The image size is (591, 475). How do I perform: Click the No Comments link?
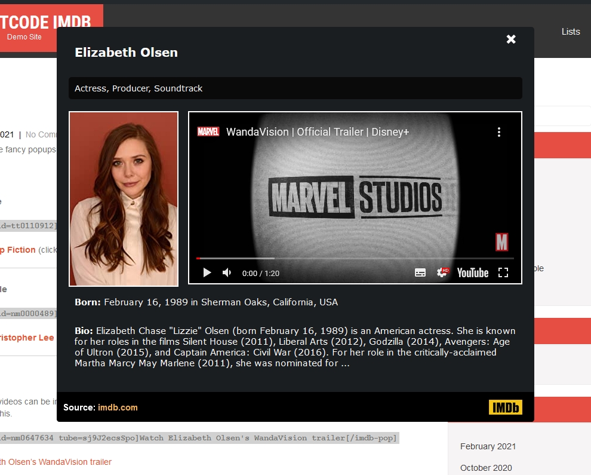[41, 134]
